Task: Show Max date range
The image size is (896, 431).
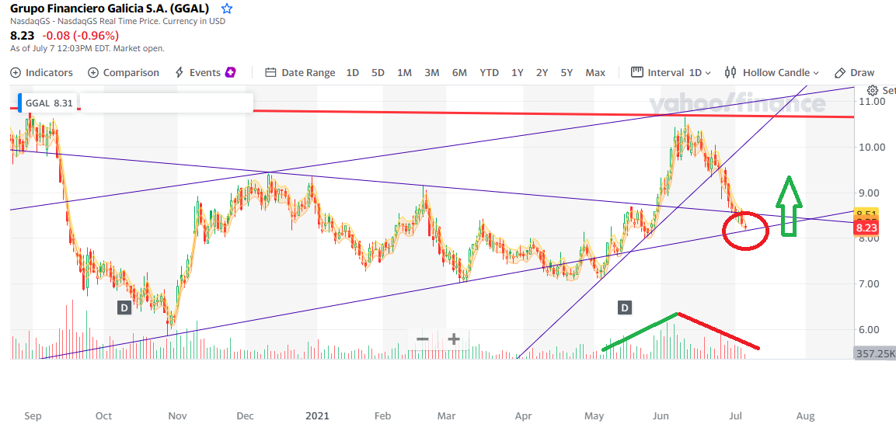Action: pos(595,72)
